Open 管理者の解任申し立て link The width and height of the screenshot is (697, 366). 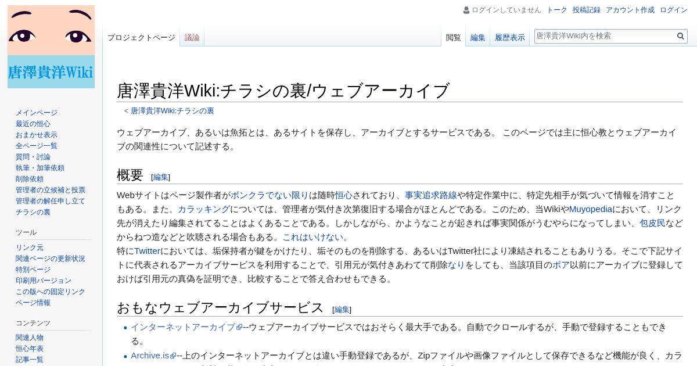click(51, 201)
